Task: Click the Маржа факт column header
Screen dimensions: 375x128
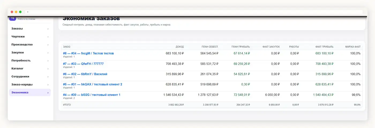Action: [353, 47]
